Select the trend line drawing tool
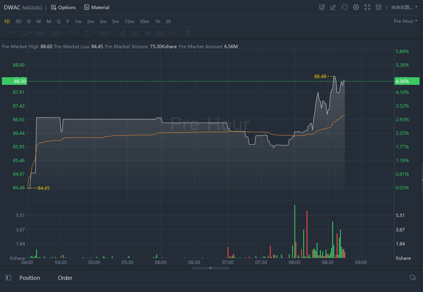 (x=8, y=33)
